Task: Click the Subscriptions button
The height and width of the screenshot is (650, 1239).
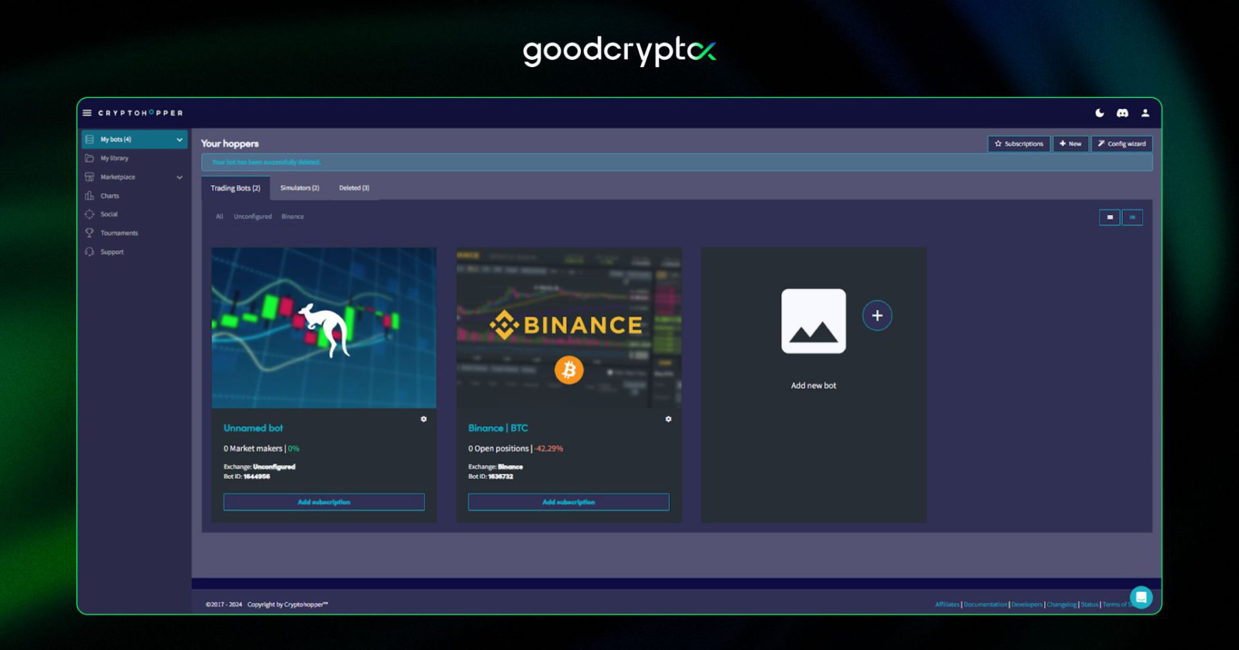Action: (x=1019, y=144)
